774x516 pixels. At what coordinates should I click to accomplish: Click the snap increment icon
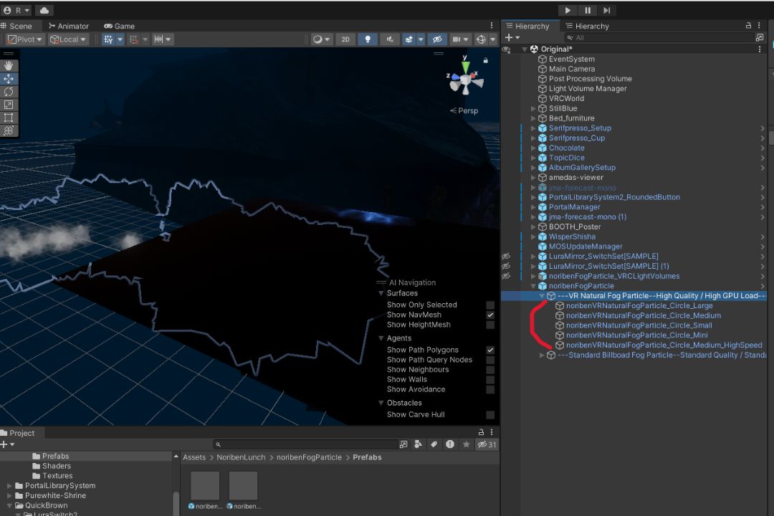(158, 39)
